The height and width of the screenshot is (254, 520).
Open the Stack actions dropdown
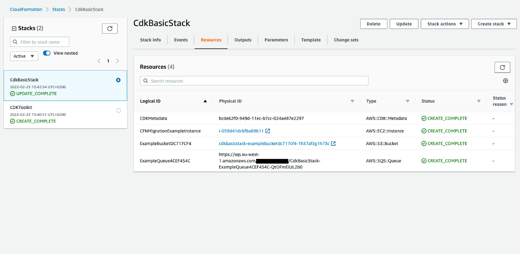(445, 24)
